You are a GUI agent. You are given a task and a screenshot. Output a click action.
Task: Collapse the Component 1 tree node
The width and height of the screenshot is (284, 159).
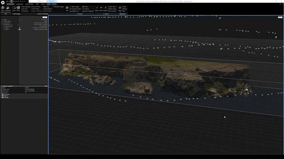pyautogui.click(x=2, y=25)
